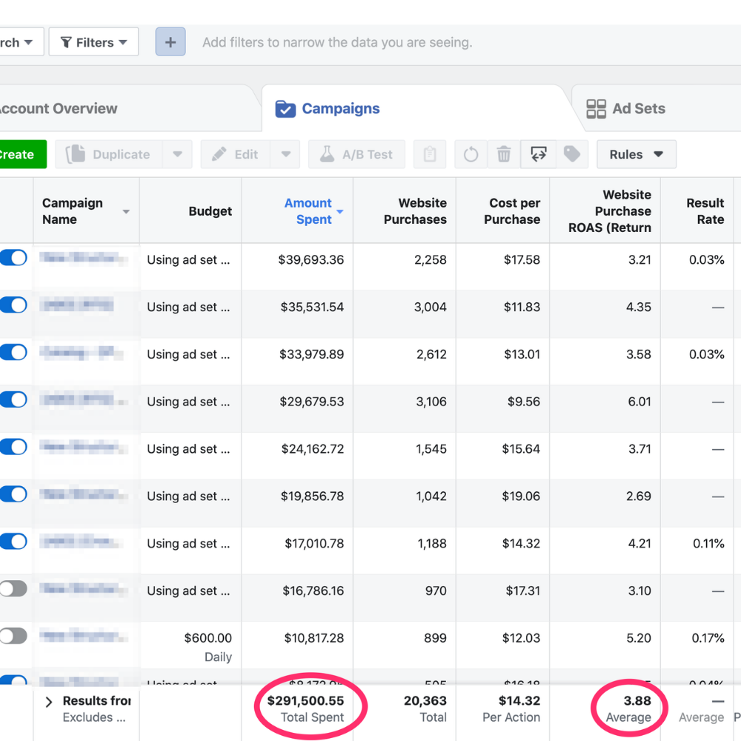Click the Duplicate button
This screenshot has width=741, height=741.
click(108, 154)
